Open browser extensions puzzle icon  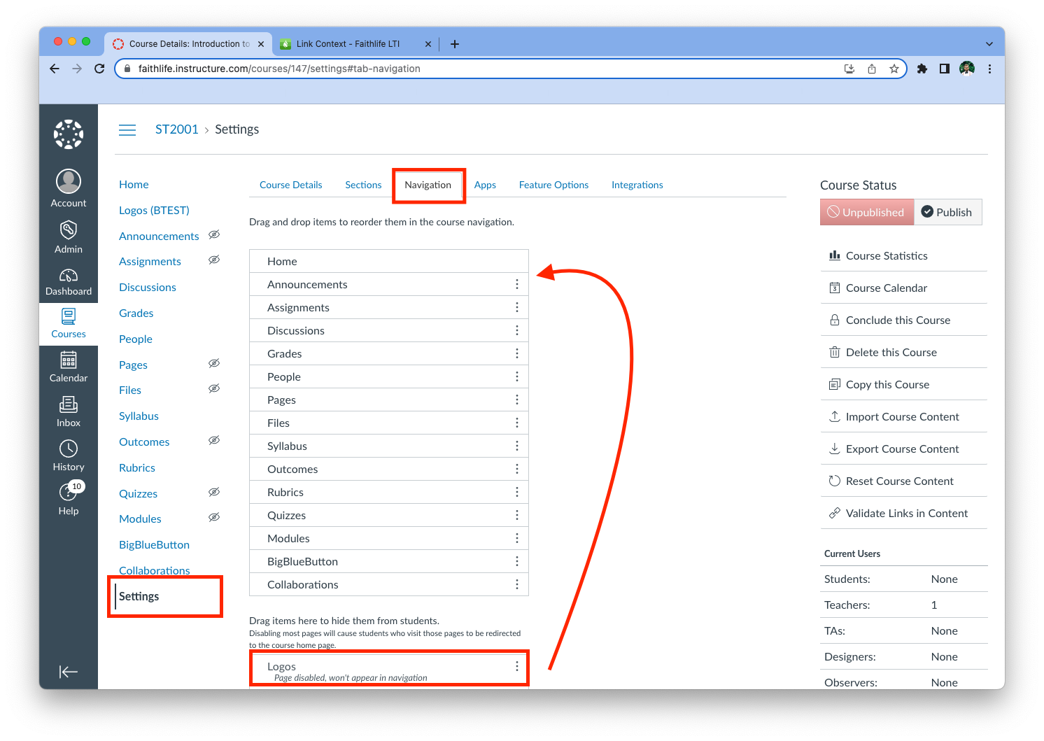[x=922, y=69]
